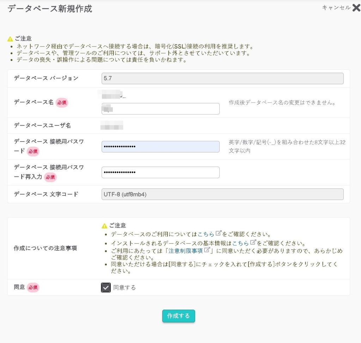Click the warning triangle beside the top ご注意 heading
The image size is (361, 343).
click(x=10, y=39)
